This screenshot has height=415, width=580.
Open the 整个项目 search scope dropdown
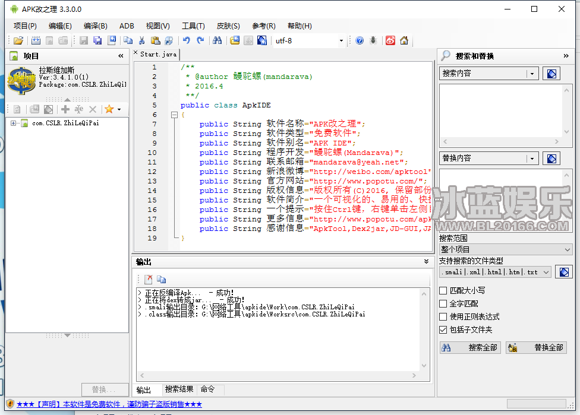pos(506,249)
